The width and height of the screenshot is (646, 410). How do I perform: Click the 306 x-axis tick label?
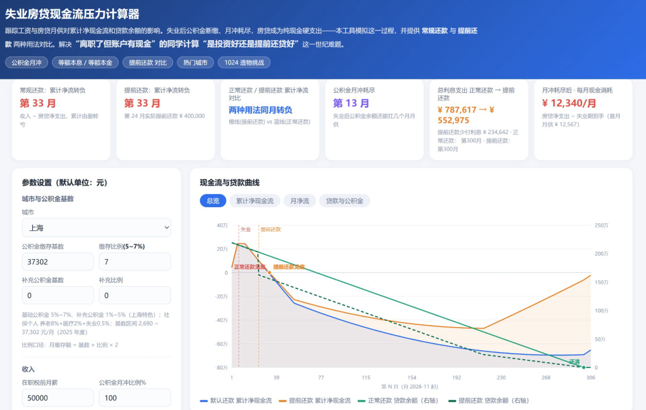(x=590, y=378)
